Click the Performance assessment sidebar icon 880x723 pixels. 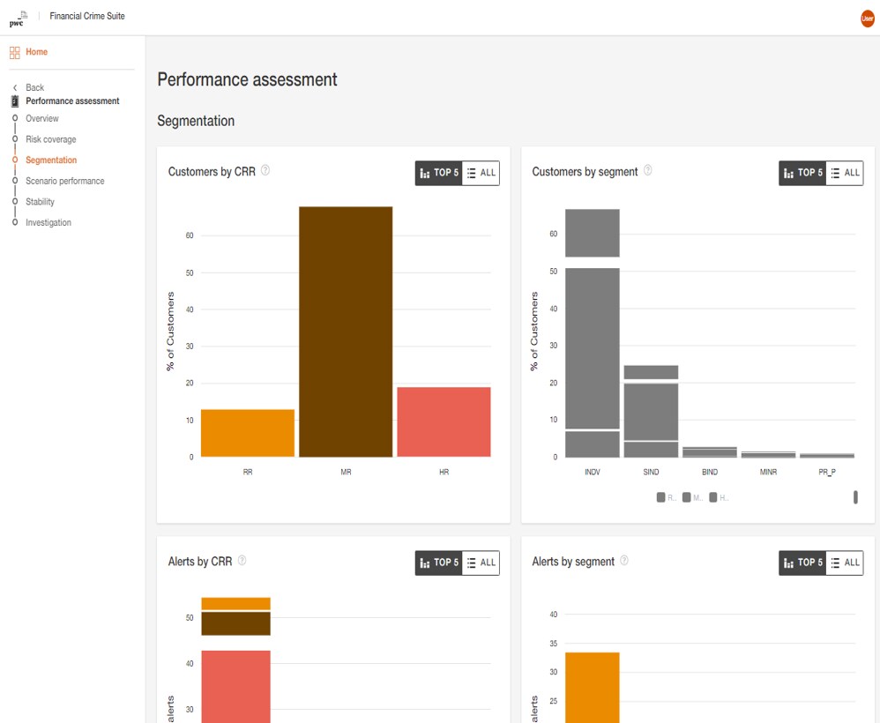coord(15,101)
